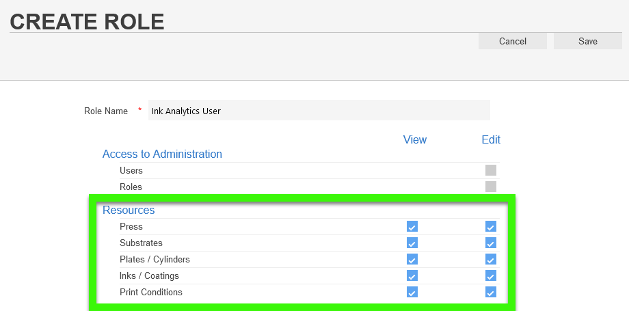Screen dimensions: 629x311
Task: Click the View column header
Action: pyautogui.click(x=414, y=140)
